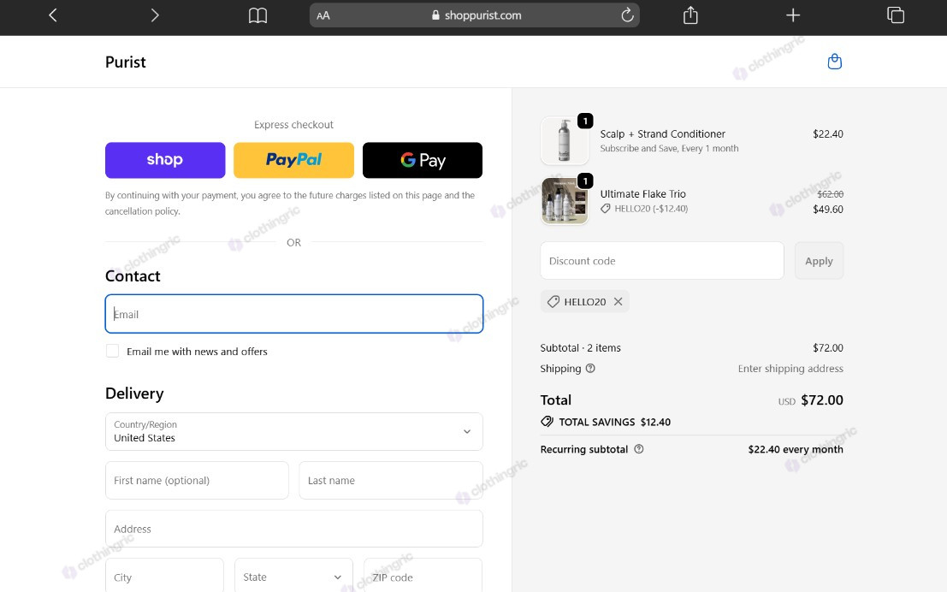Click the $72.00 total amount
Screen dimensions: 947x592
click(x=822, y=400)
